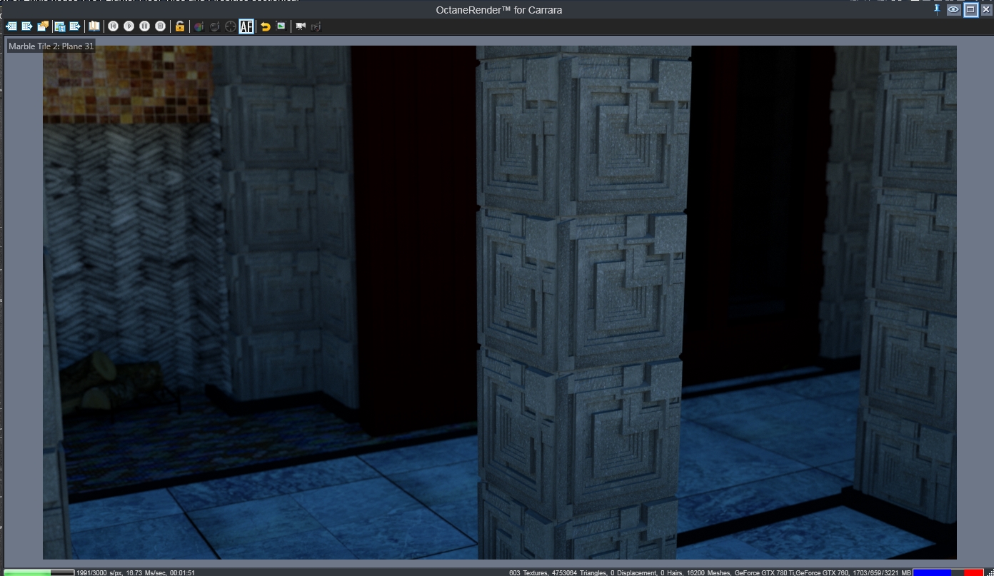
Task: Click the table-export icon right of save
Action: click(x=75, y=26)
